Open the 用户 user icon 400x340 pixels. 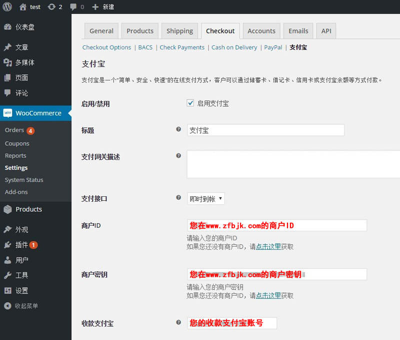7,260
